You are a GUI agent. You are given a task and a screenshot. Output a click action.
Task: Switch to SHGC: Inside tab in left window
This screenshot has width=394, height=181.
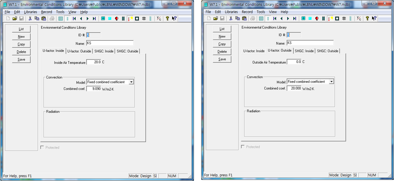pos(104,51)
